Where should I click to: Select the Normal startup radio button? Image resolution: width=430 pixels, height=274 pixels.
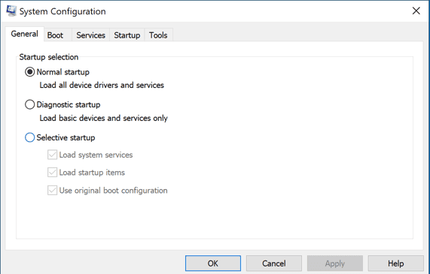click(x=29, y=72)
